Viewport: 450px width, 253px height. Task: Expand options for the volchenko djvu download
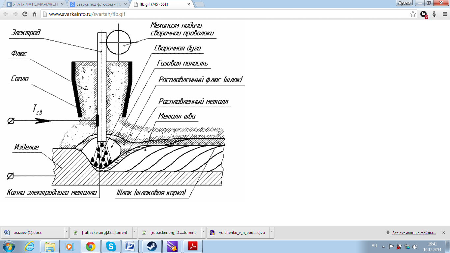(272, 232)
